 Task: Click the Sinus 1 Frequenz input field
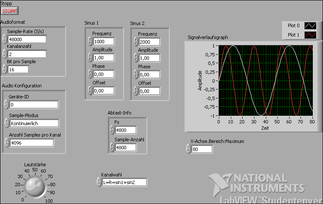pyautogui.click(x=104, y=42)
